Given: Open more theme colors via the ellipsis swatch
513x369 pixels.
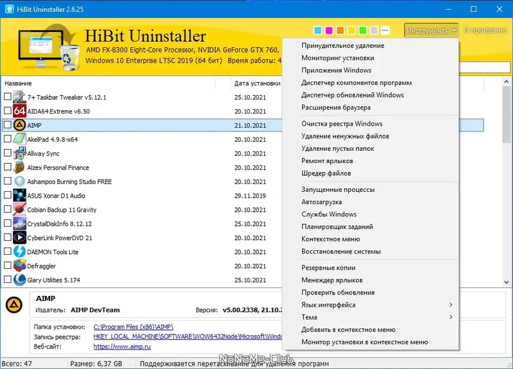Looking at the screenshot, I should (385, 30).
